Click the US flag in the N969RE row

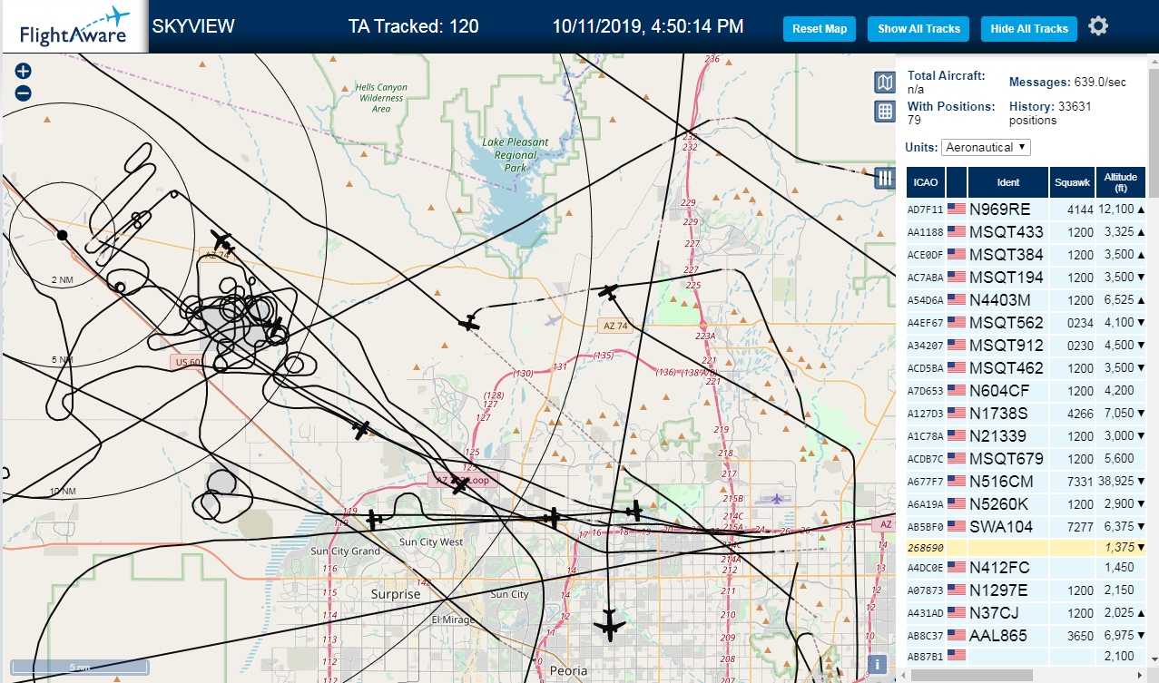point(956,209)
